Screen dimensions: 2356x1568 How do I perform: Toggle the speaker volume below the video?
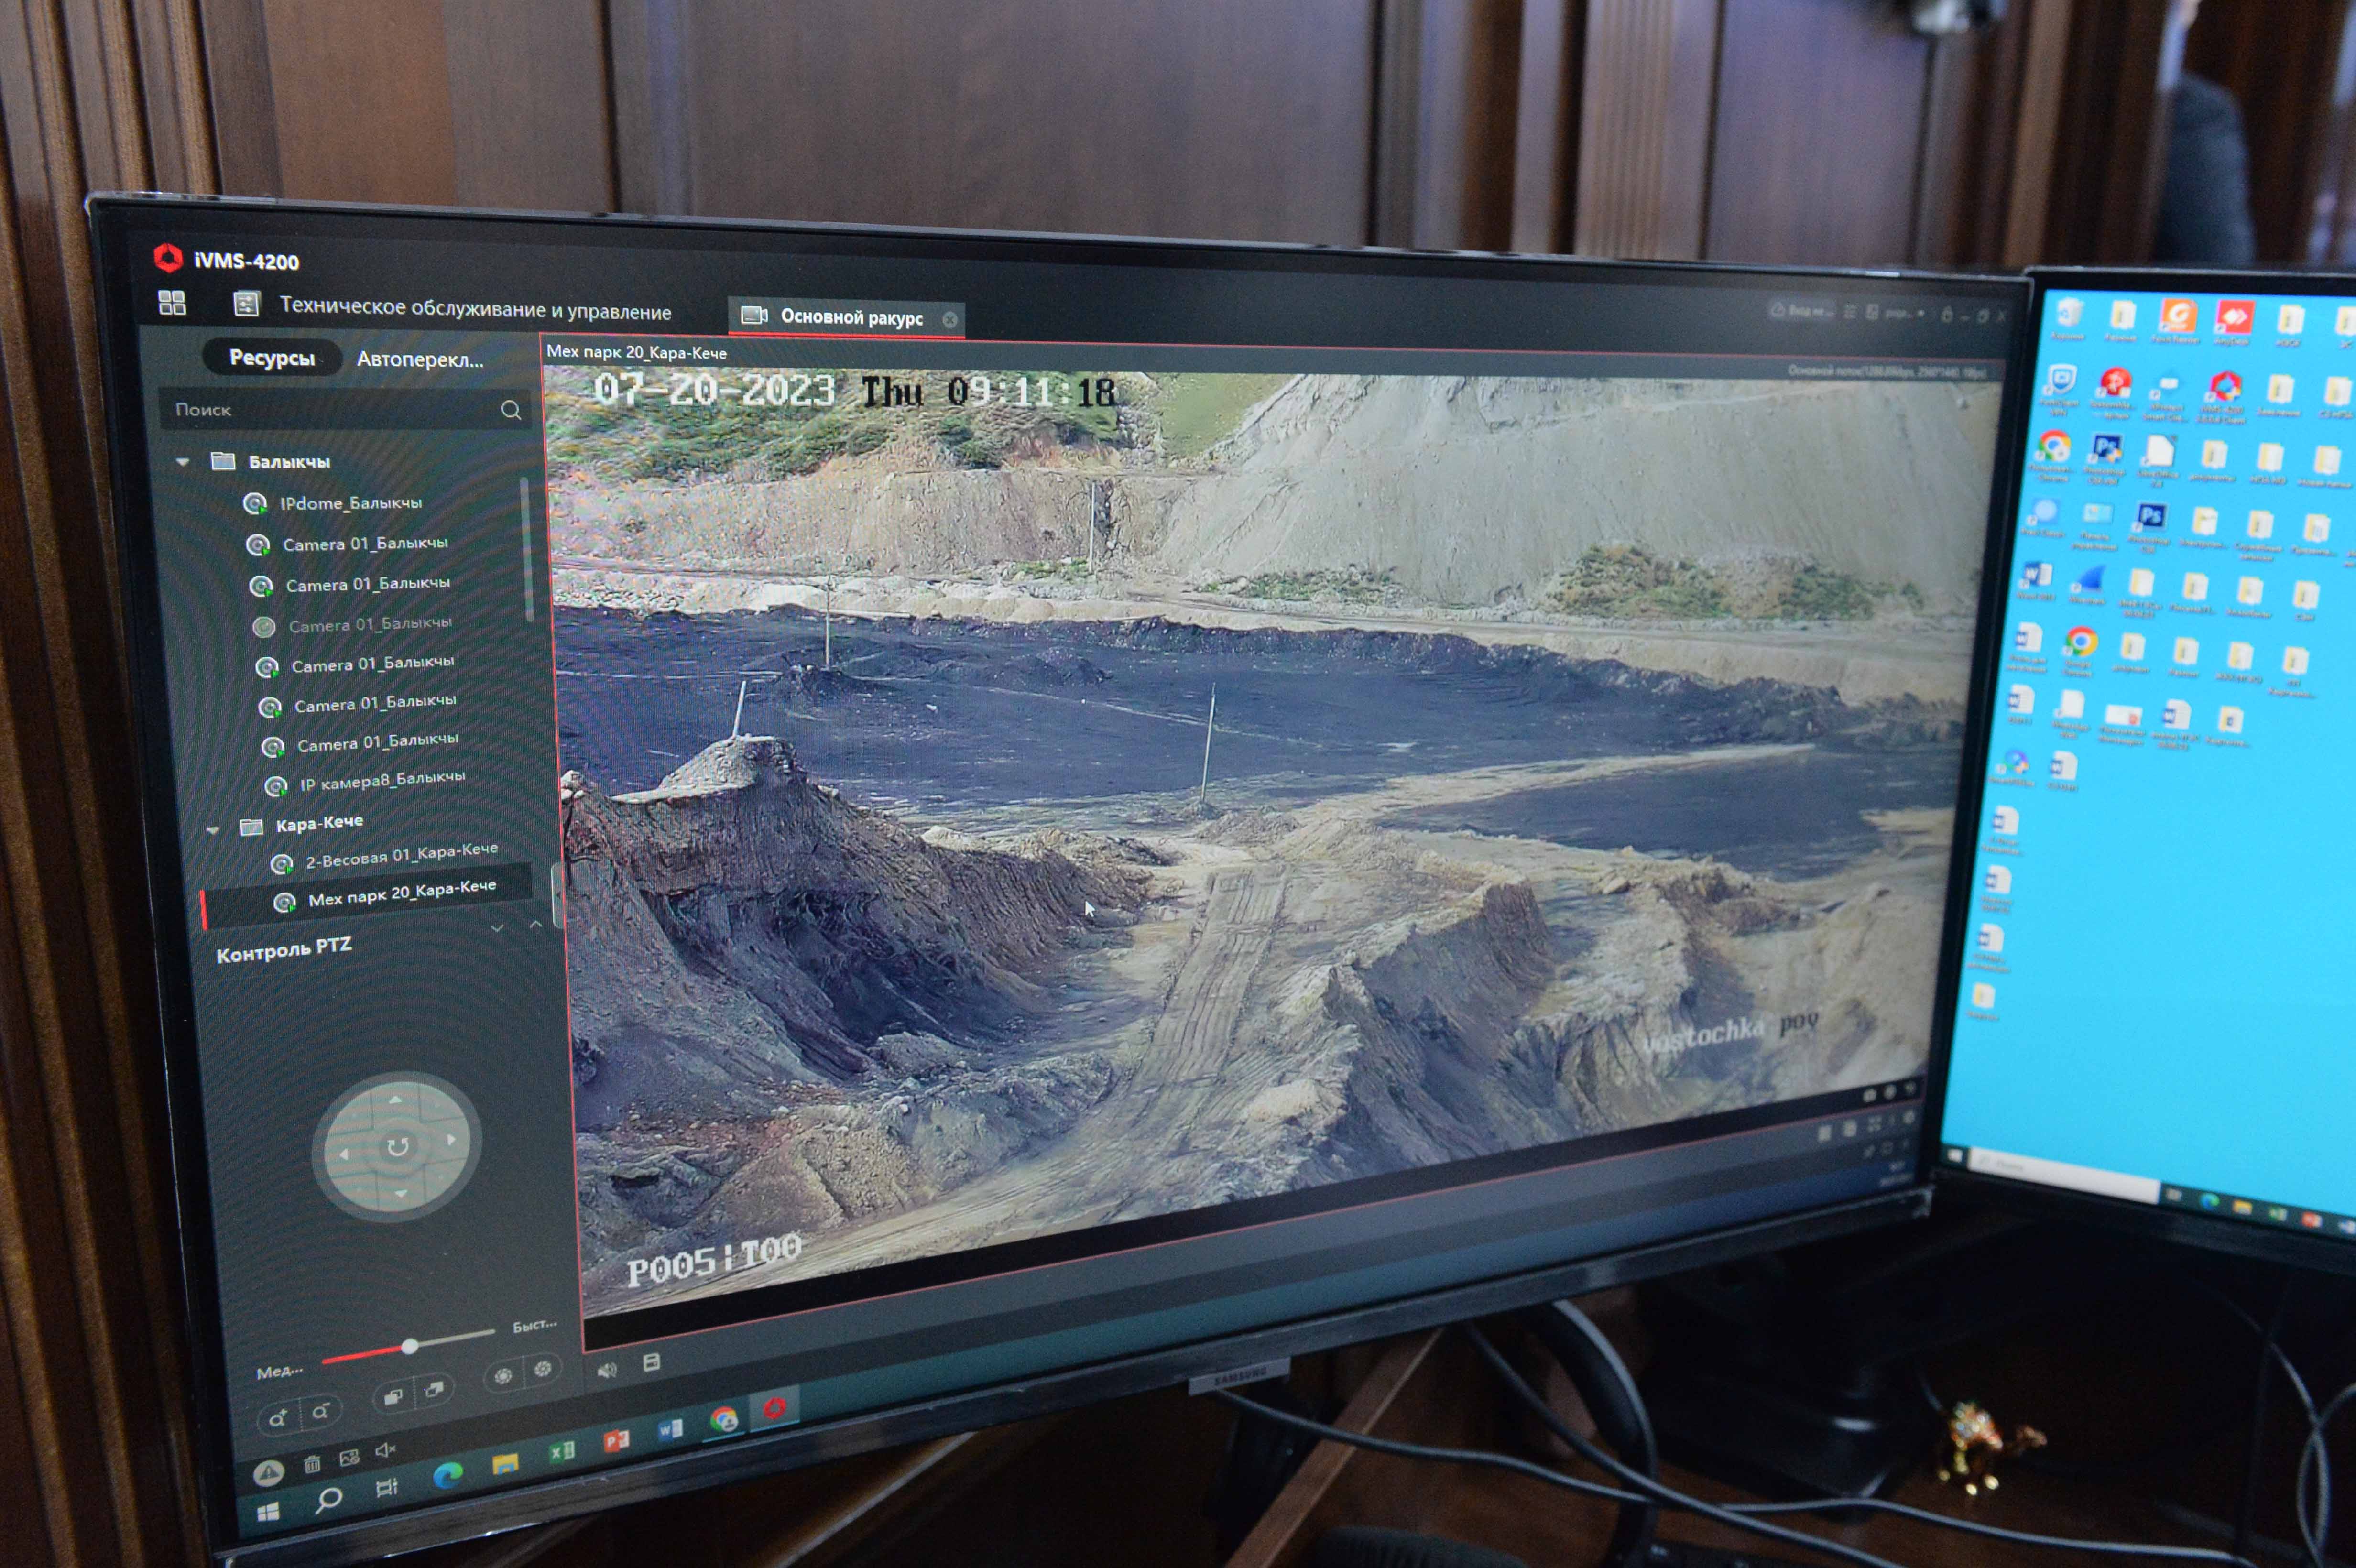(x=607, y=1369)
